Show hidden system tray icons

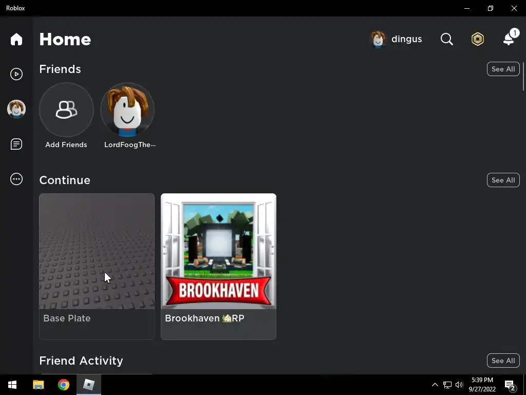pos(435,385)
